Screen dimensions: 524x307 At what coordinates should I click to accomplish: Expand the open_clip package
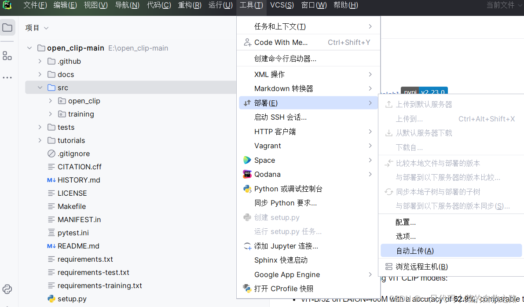click(x=51, y=101)
